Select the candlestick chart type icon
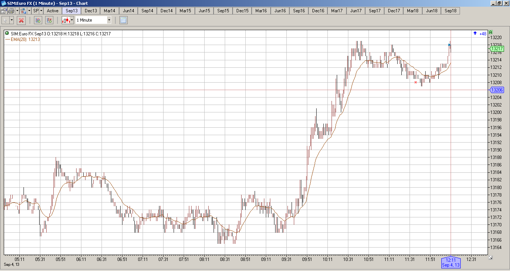Screen dimensions: 510x271 66,20
